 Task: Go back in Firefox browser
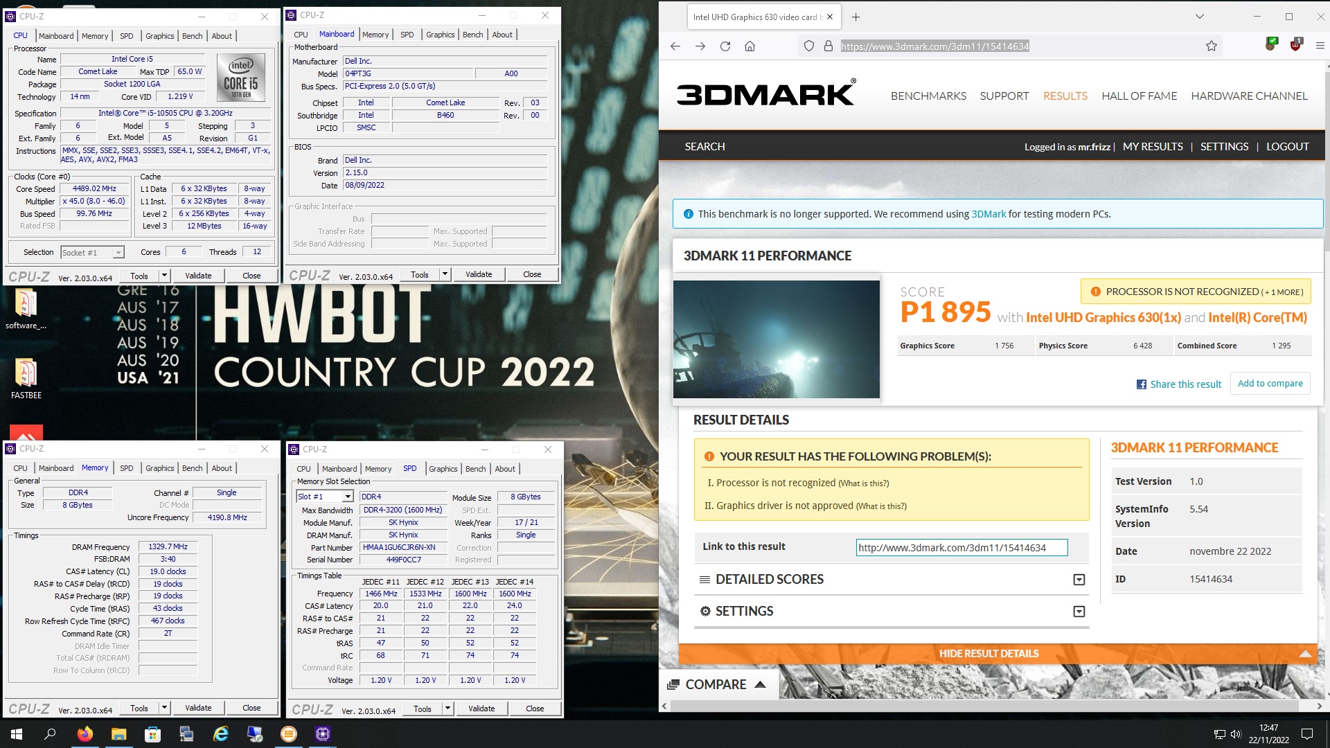click(x=675, y=46)
